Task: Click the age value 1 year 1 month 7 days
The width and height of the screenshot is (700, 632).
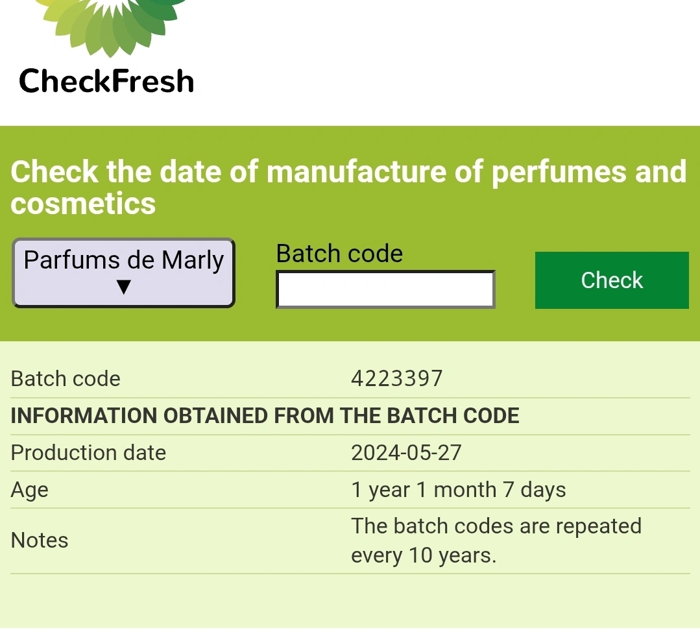Action: [459, 489]
